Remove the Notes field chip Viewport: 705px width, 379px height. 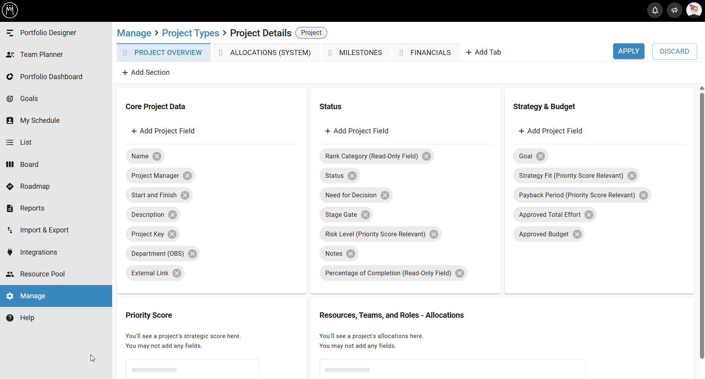coord(351,254)
